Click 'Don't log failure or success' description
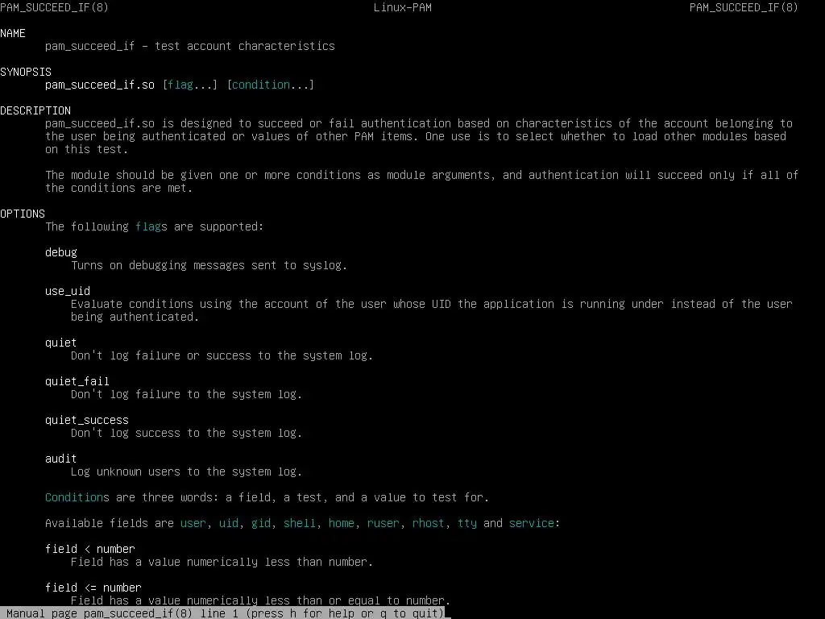This screenshot has height=619, width=825. coord(222,355)
